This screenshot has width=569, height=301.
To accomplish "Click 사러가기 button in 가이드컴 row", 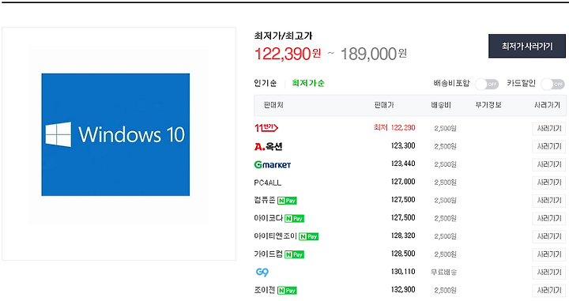I will click(x=549, y=254).
